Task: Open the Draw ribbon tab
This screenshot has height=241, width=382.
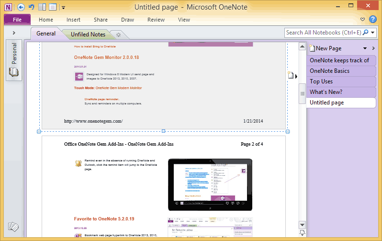Action: tap(127, 20)
